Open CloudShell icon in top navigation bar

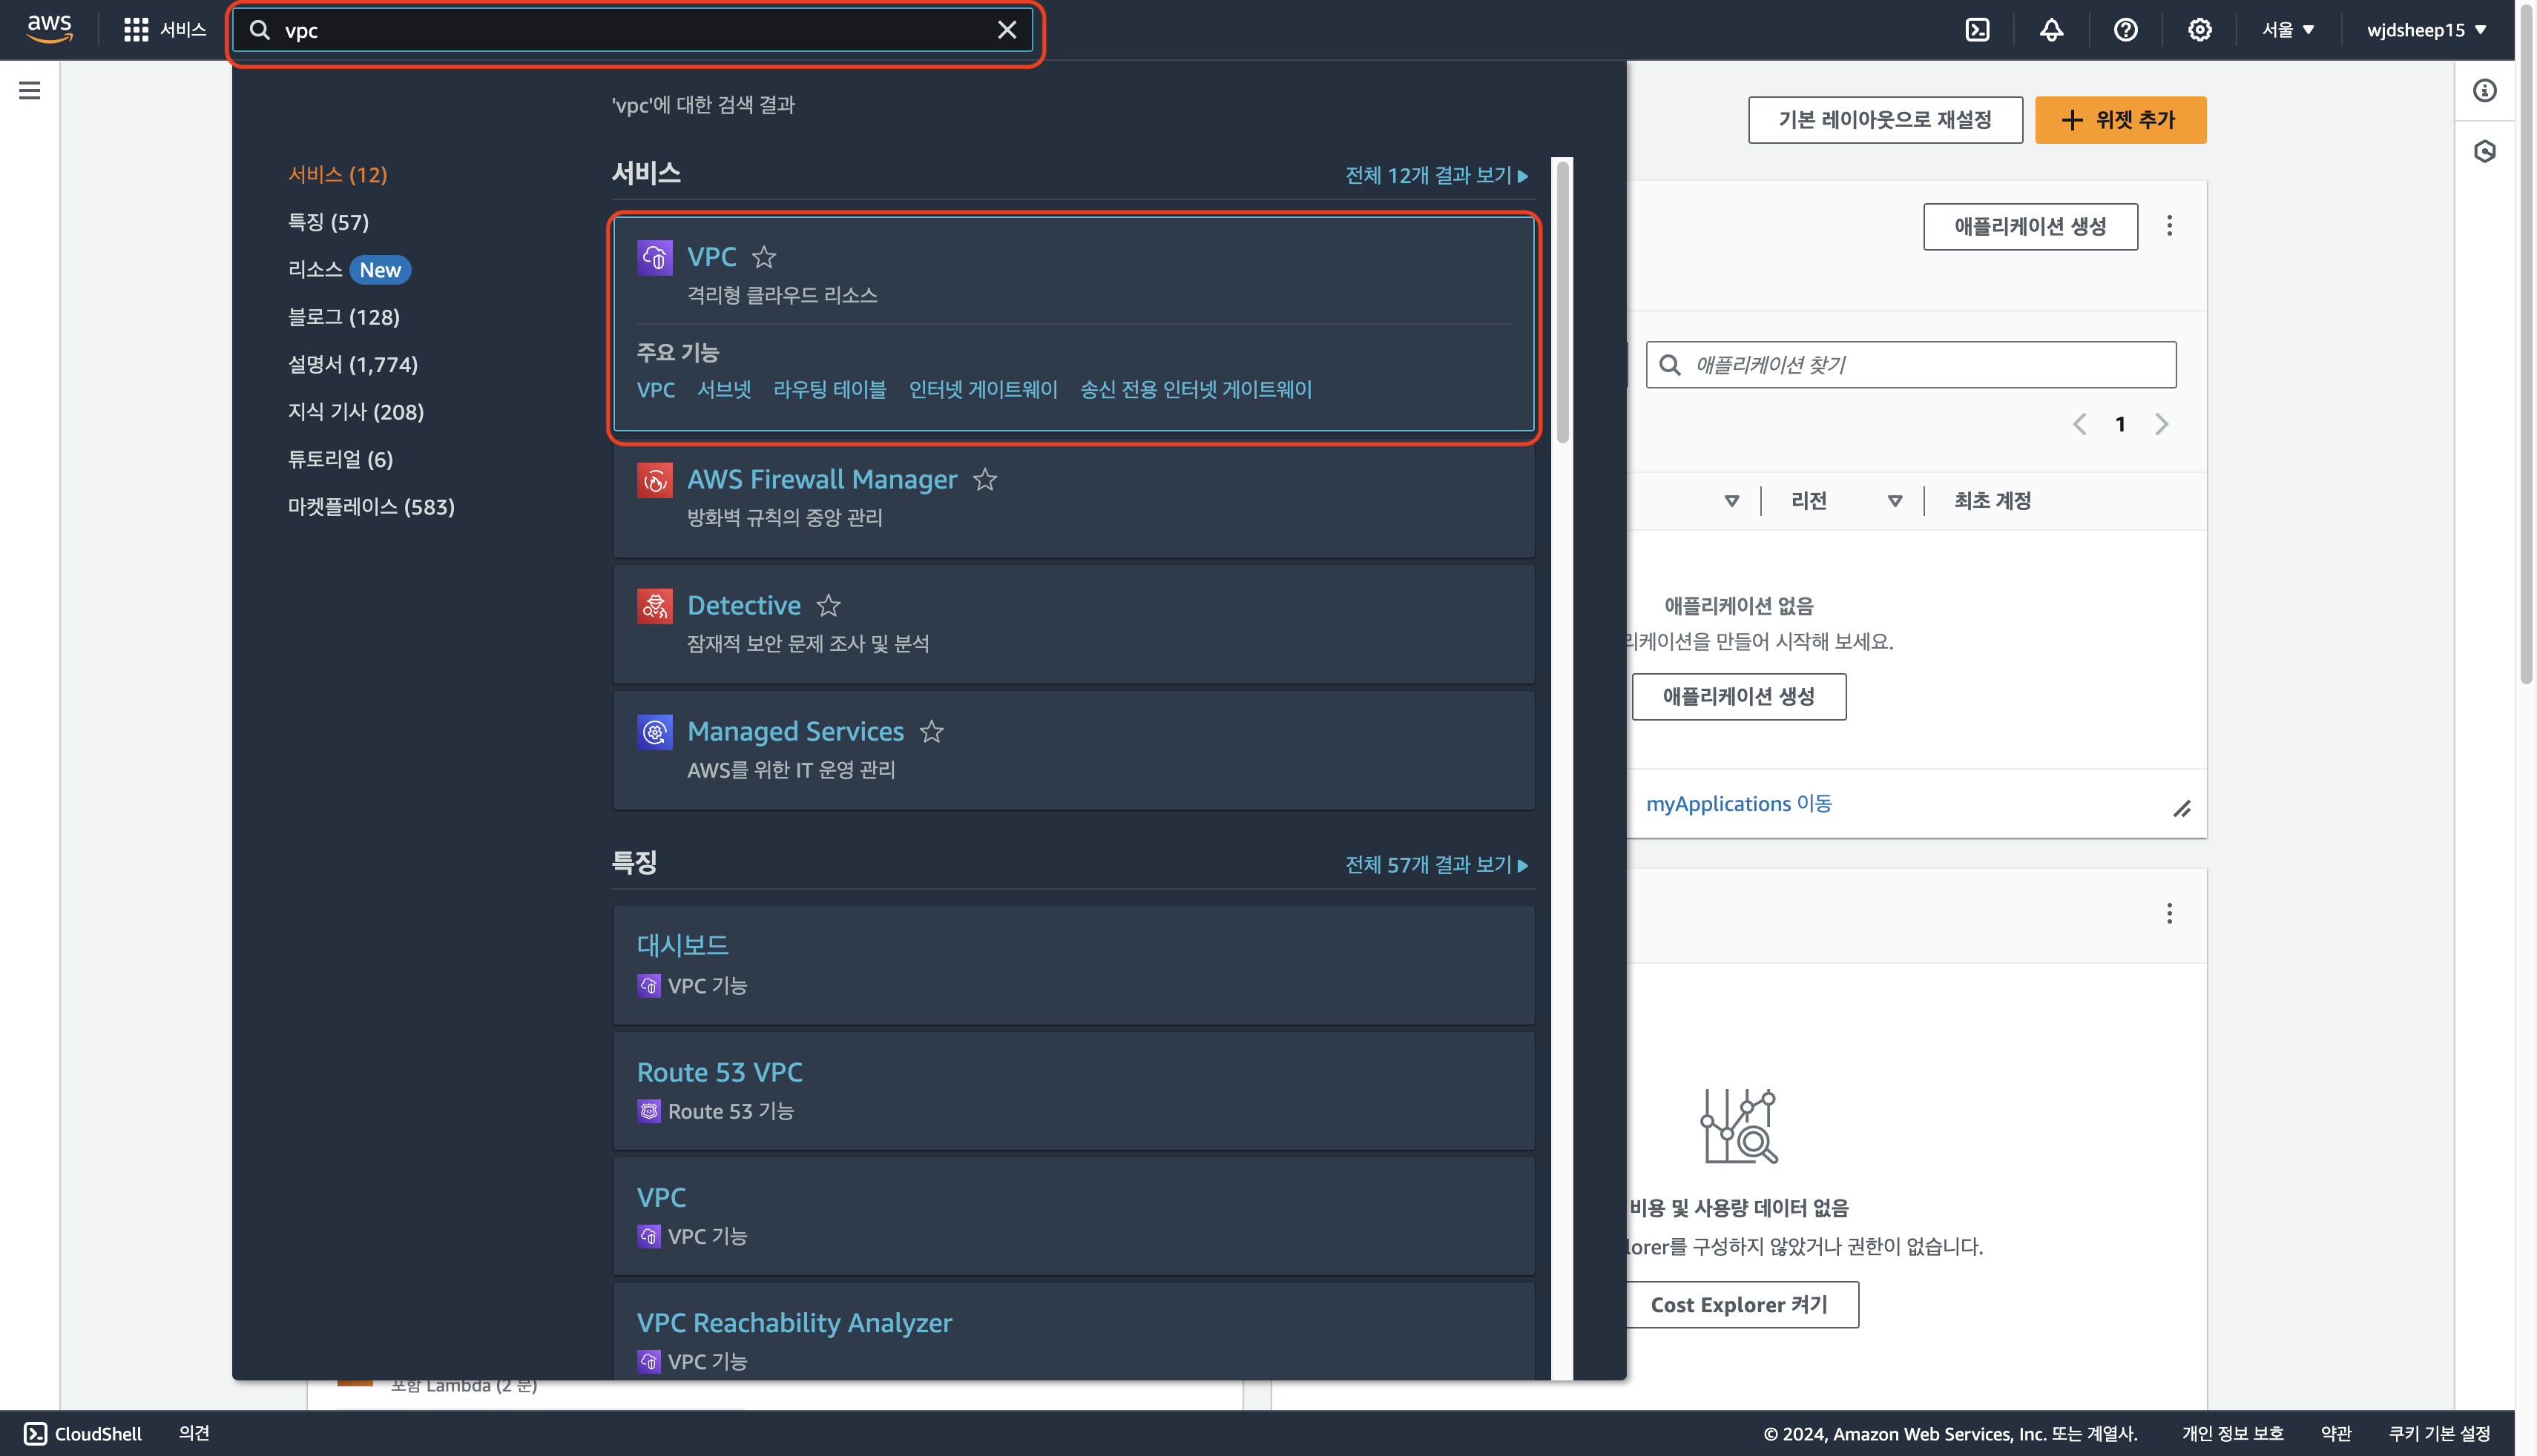coord(1977,30)
